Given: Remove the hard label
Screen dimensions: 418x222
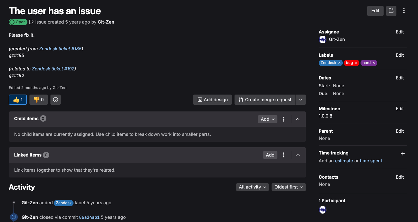Looking at the screenshot, I should (374, 63).
